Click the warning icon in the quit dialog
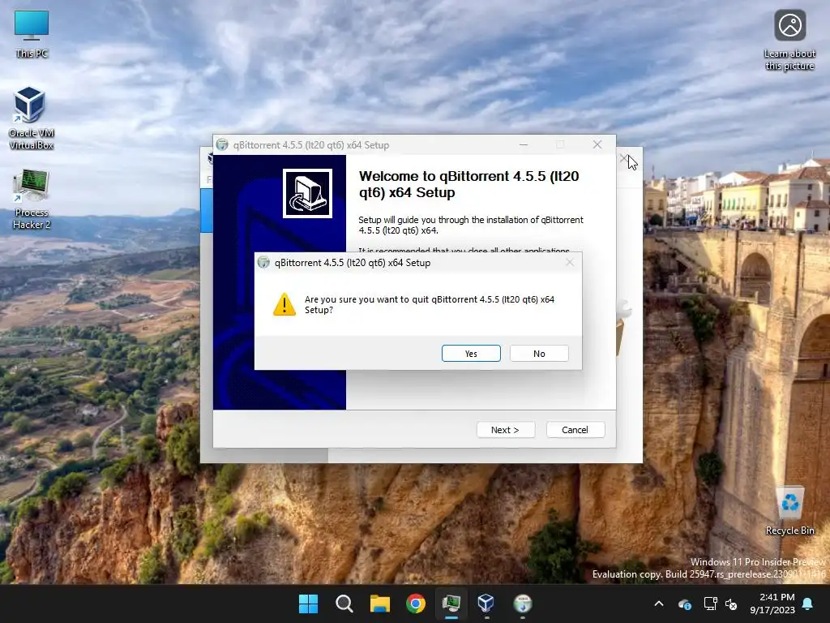 tap(285, 305)
